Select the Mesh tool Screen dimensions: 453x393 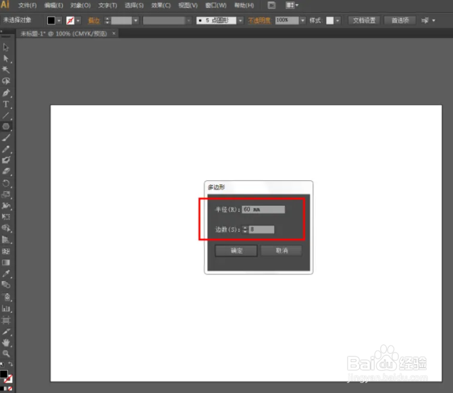[x=6, y=251]
